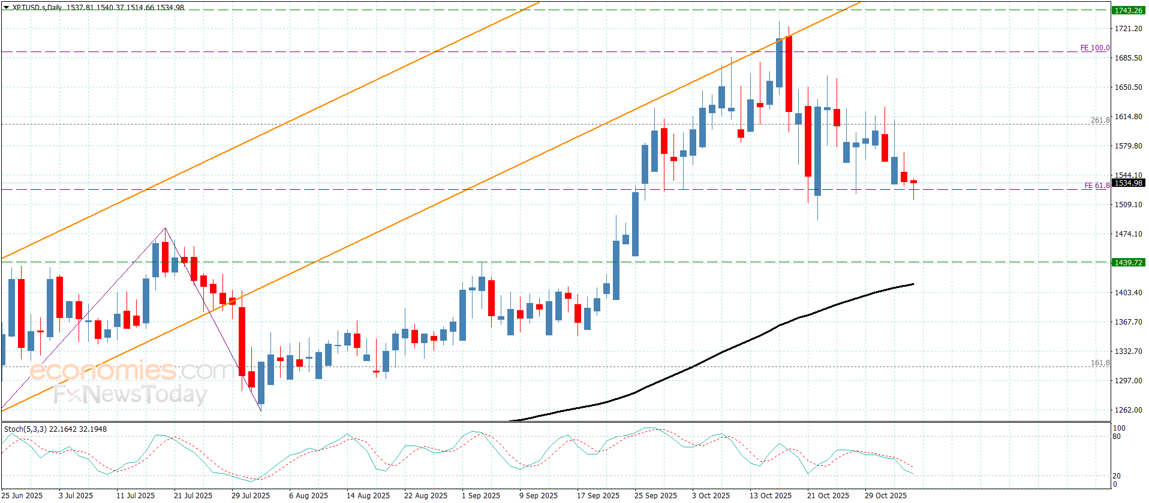Click the 17 Sep 2025 date label

[x=598, y=495]
